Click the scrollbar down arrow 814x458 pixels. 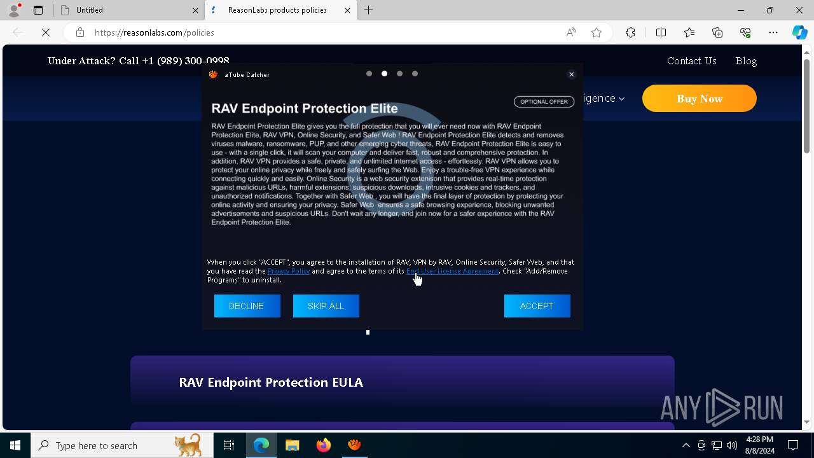pos(806,422)
